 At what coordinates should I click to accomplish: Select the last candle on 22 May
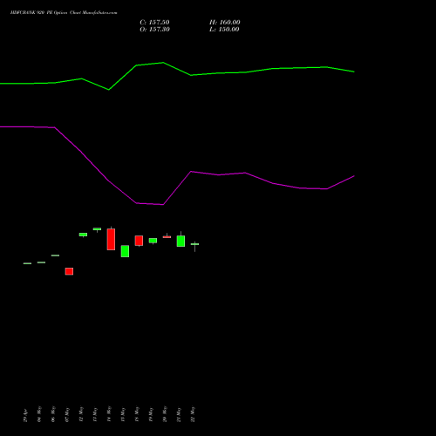coord(194,246)
